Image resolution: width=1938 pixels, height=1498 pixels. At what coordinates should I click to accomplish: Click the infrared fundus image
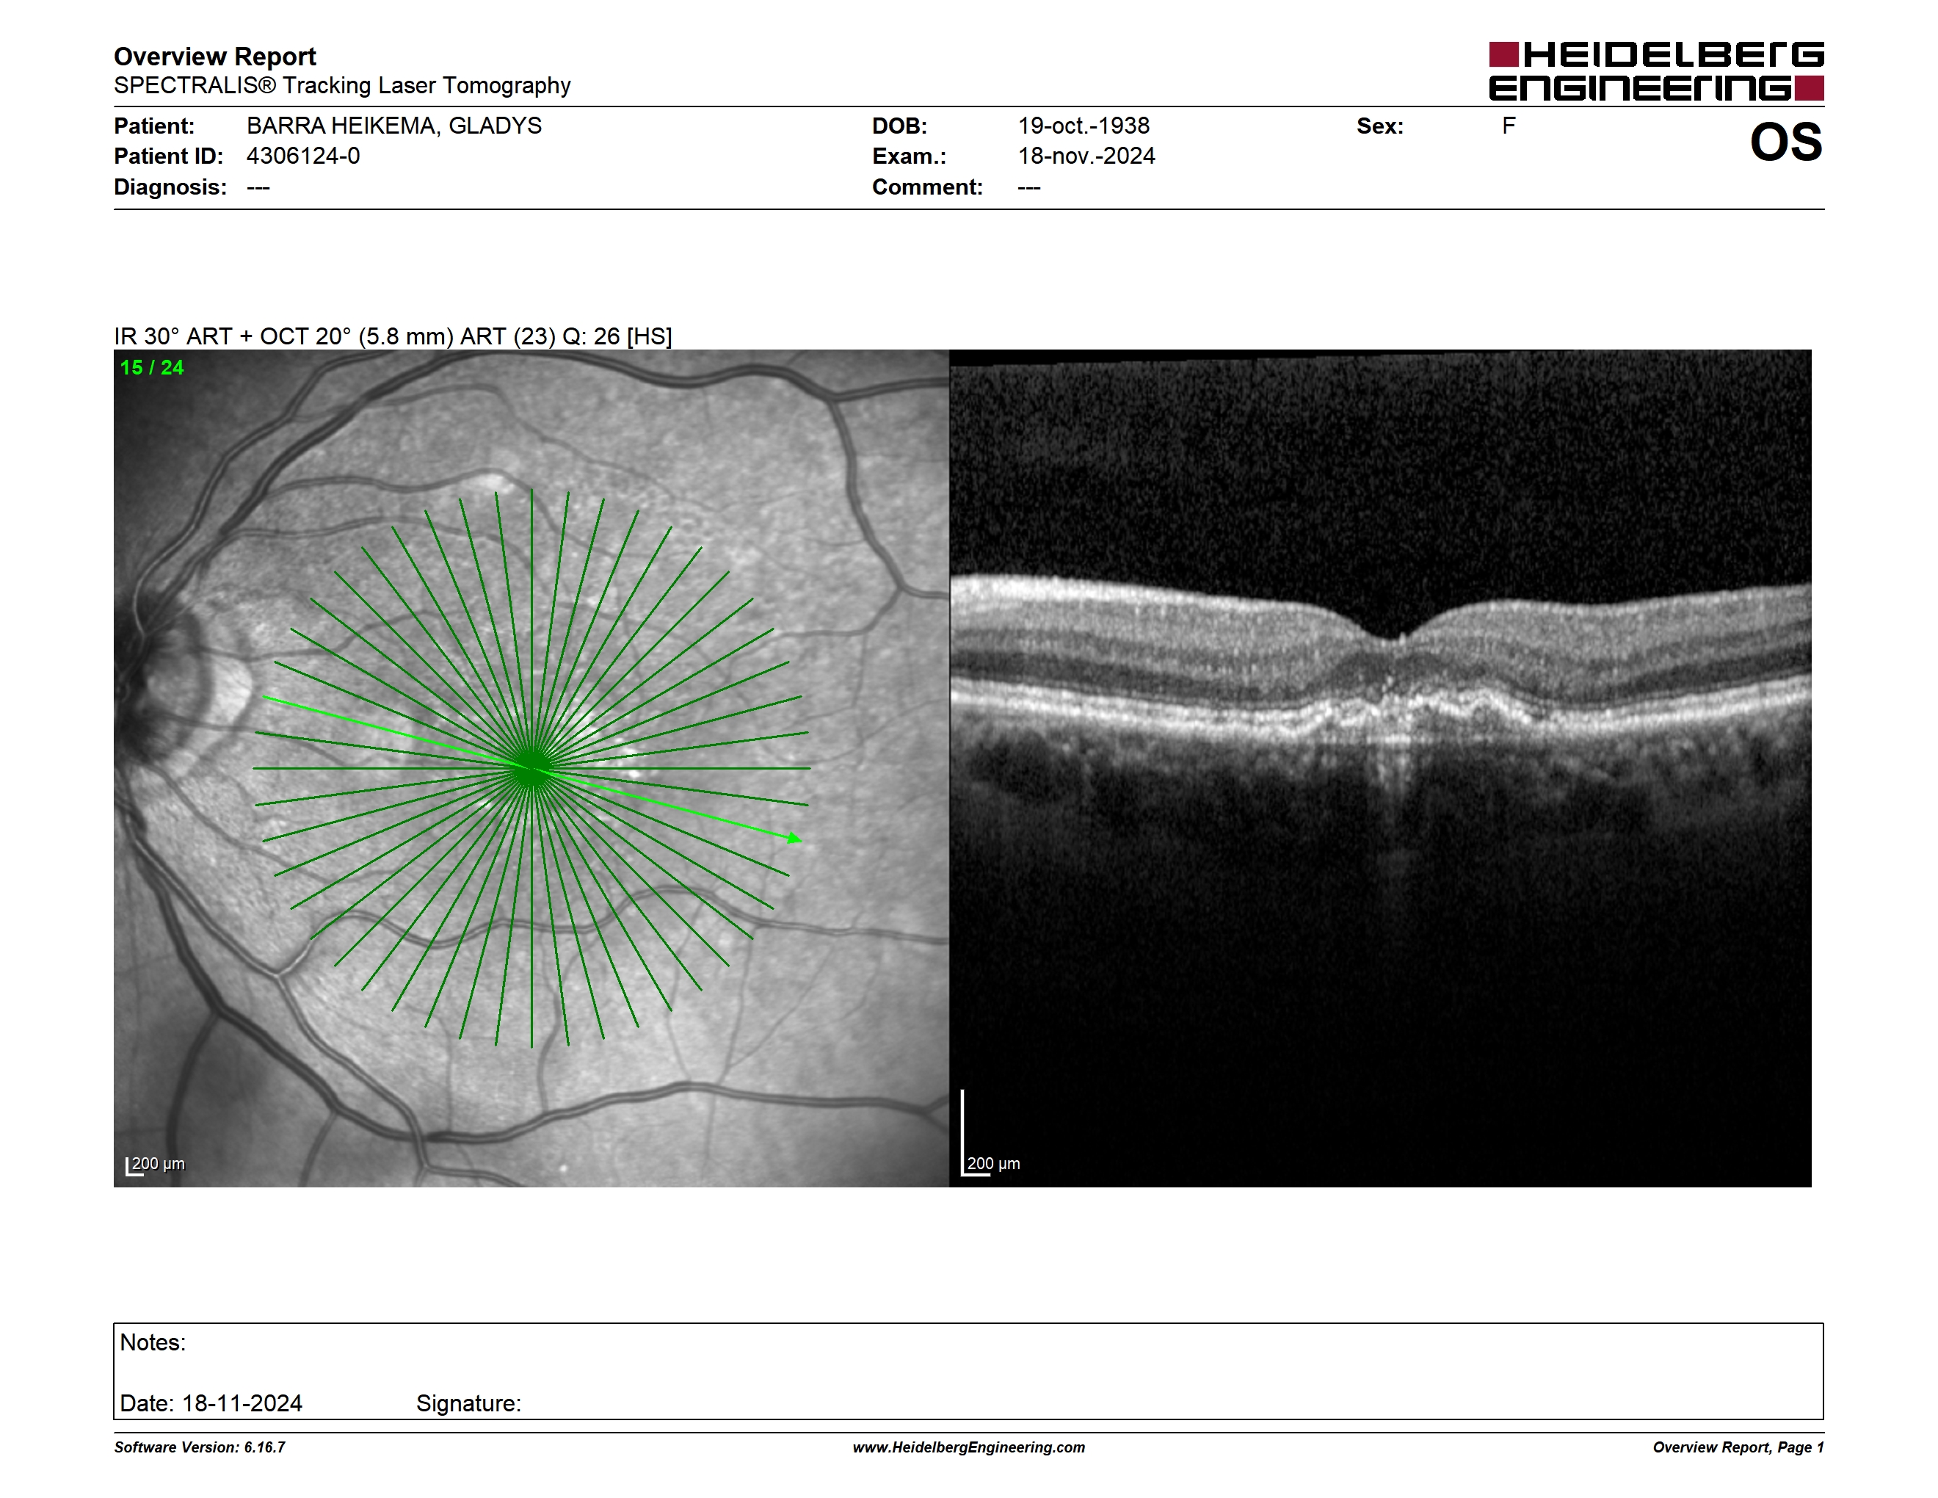pyautogui.click(x=531, y=769)
